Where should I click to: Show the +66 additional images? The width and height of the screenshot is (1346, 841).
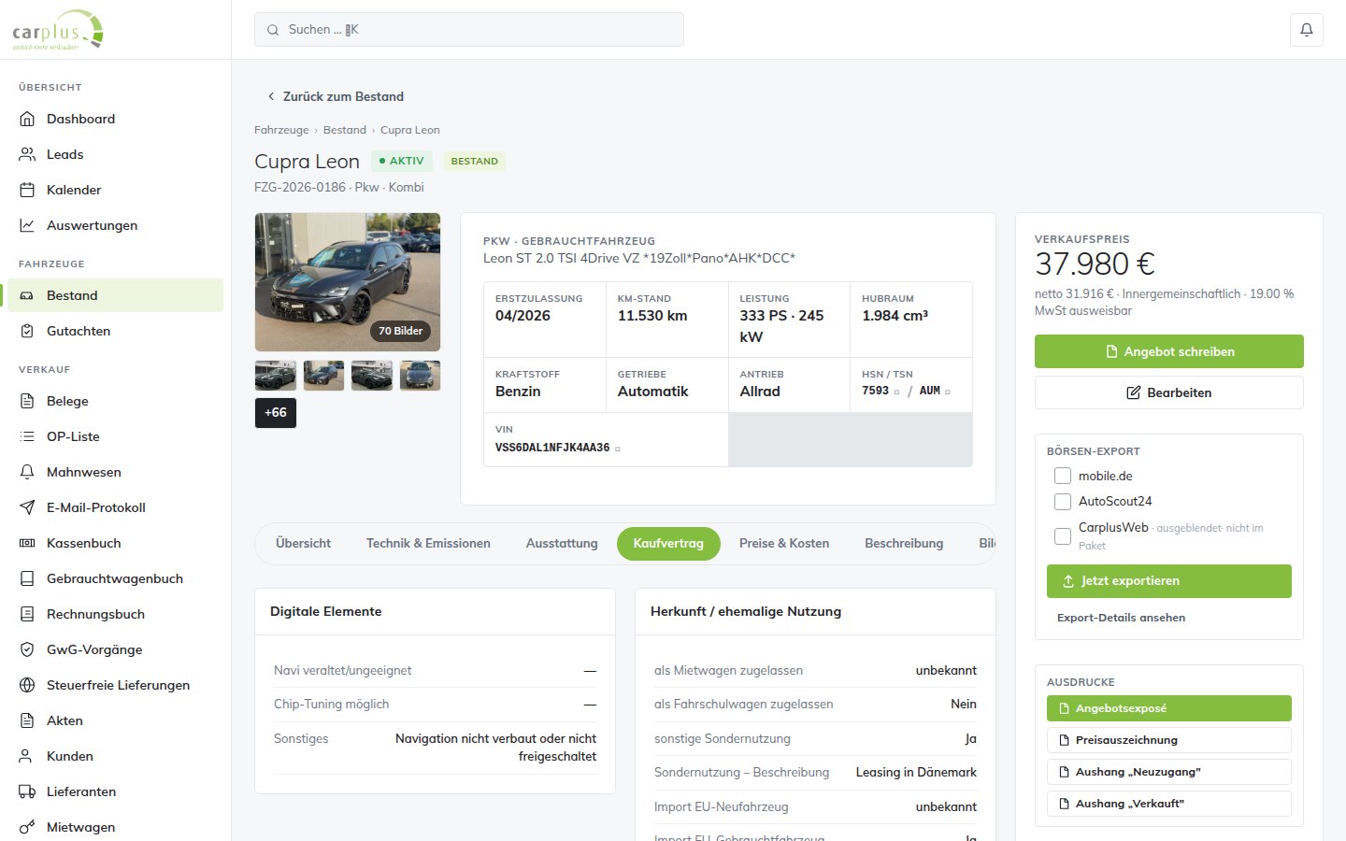point(276,413)
